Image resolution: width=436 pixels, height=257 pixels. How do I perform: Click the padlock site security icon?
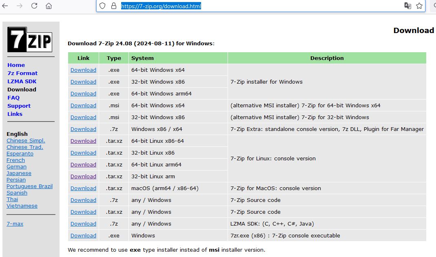[x=114, y=6]
